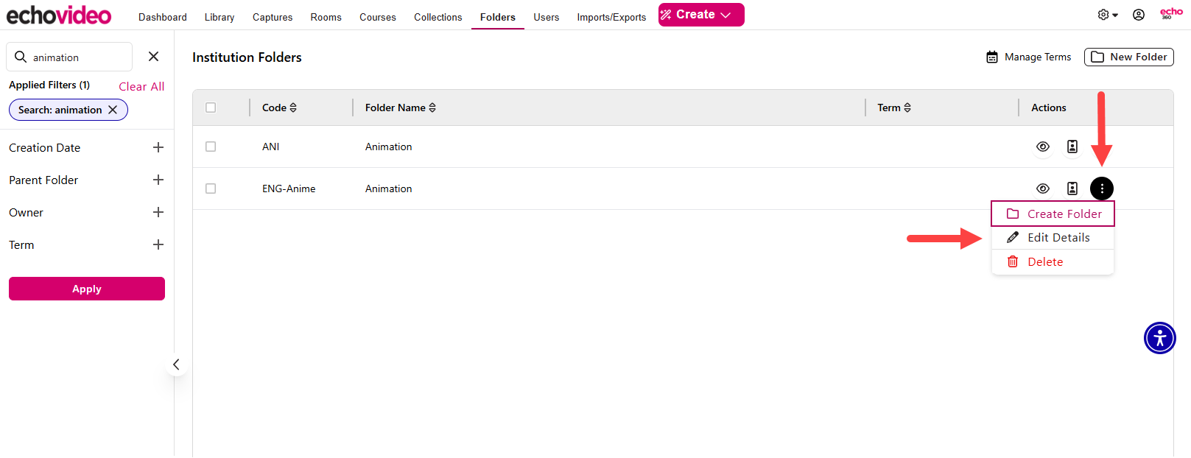The image size is (1191, 458).
Task: Open the settings gear menu
Action: [x=1107, y=15]
